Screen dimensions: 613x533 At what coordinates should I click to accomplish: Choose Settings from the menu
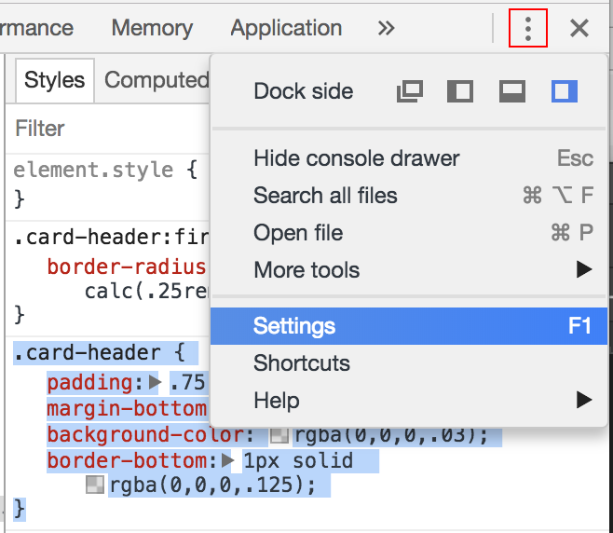point(409,326)
